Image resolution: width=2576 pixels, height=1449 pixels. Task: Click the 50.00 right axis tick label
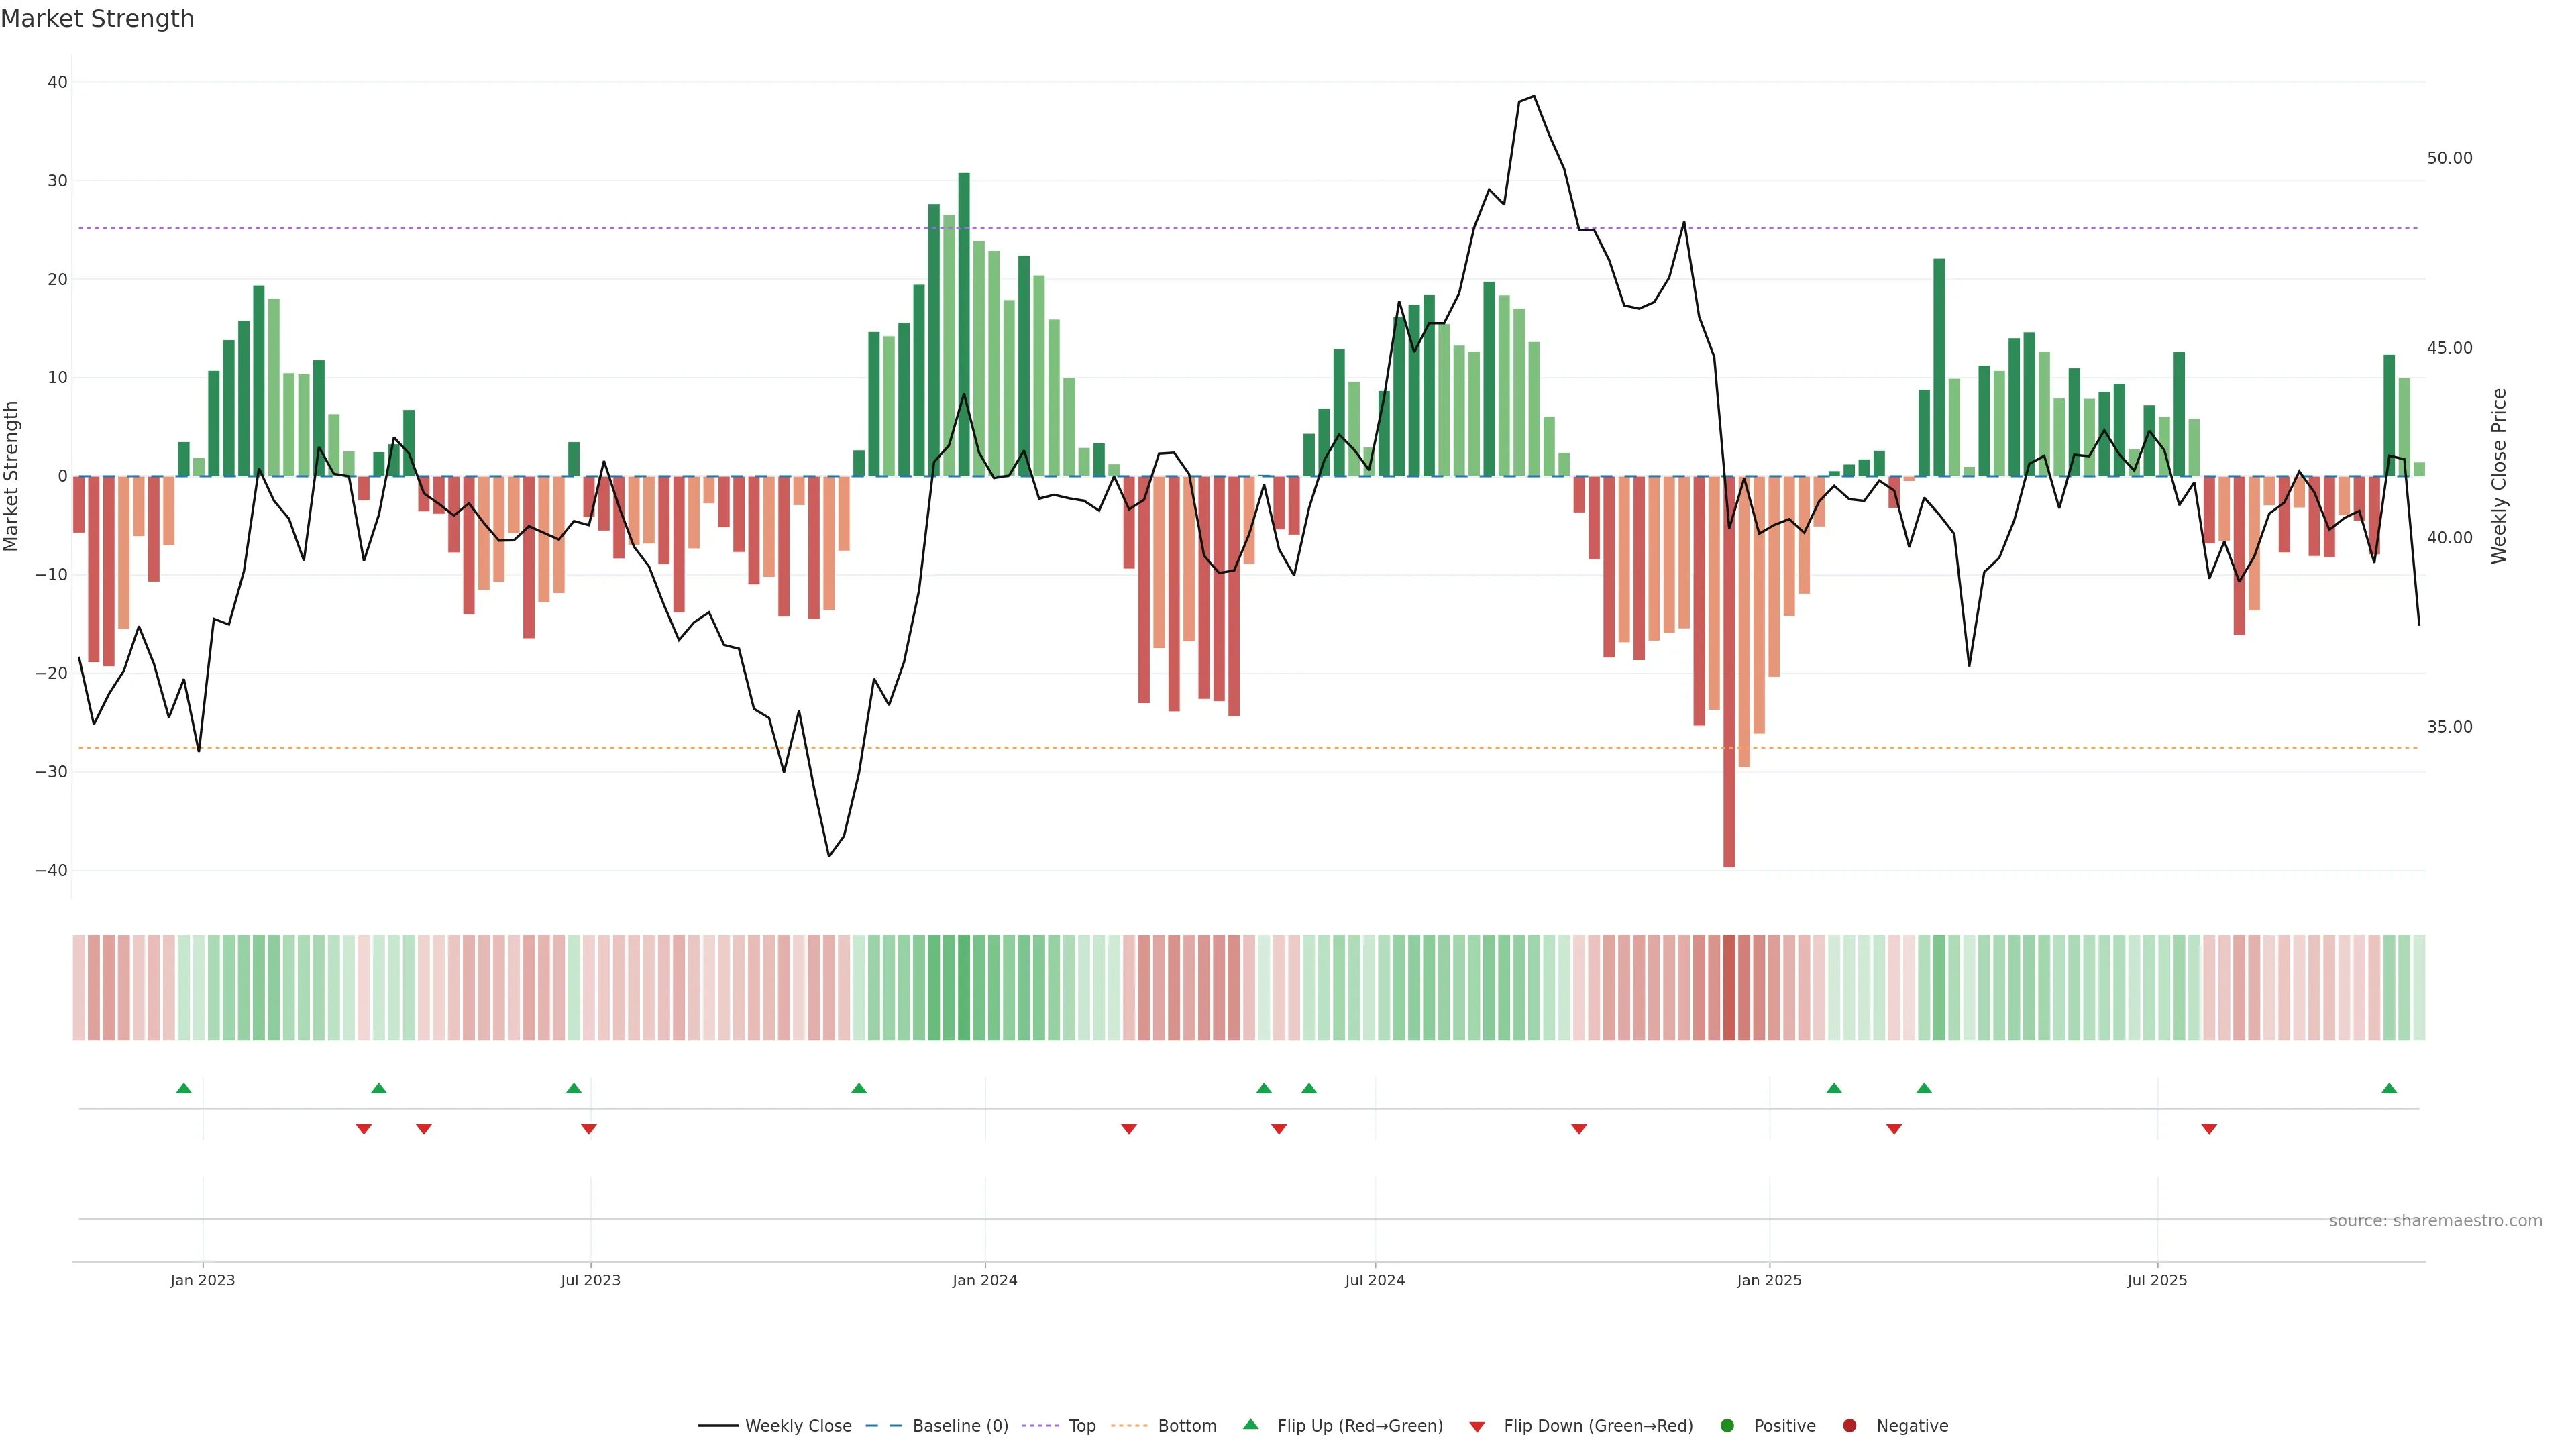point(2449,158)
